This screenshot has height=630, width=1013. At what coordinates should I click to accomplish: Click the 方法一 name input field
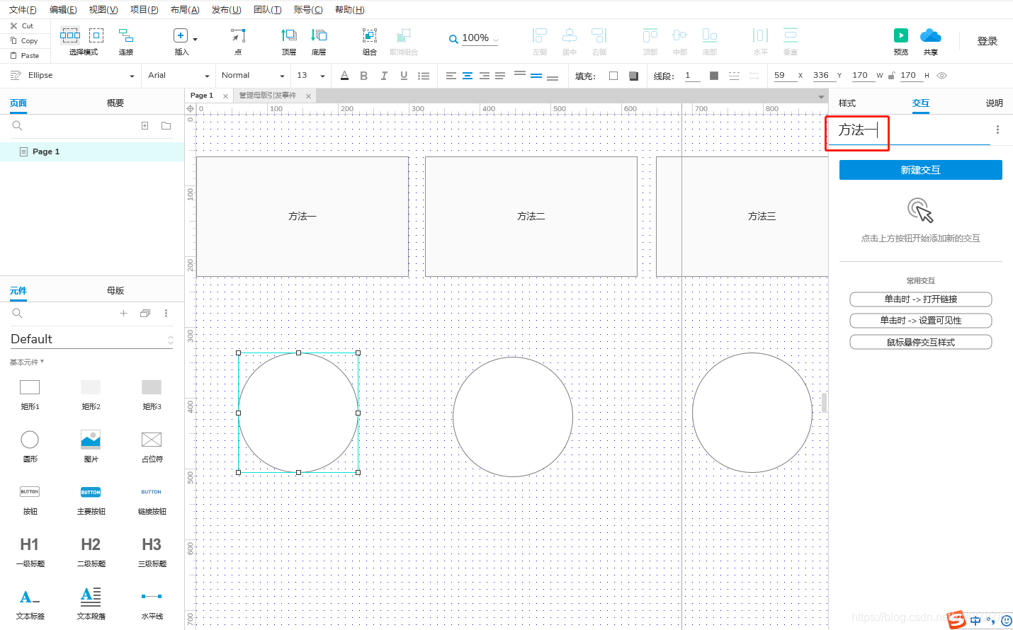(857, 130)
